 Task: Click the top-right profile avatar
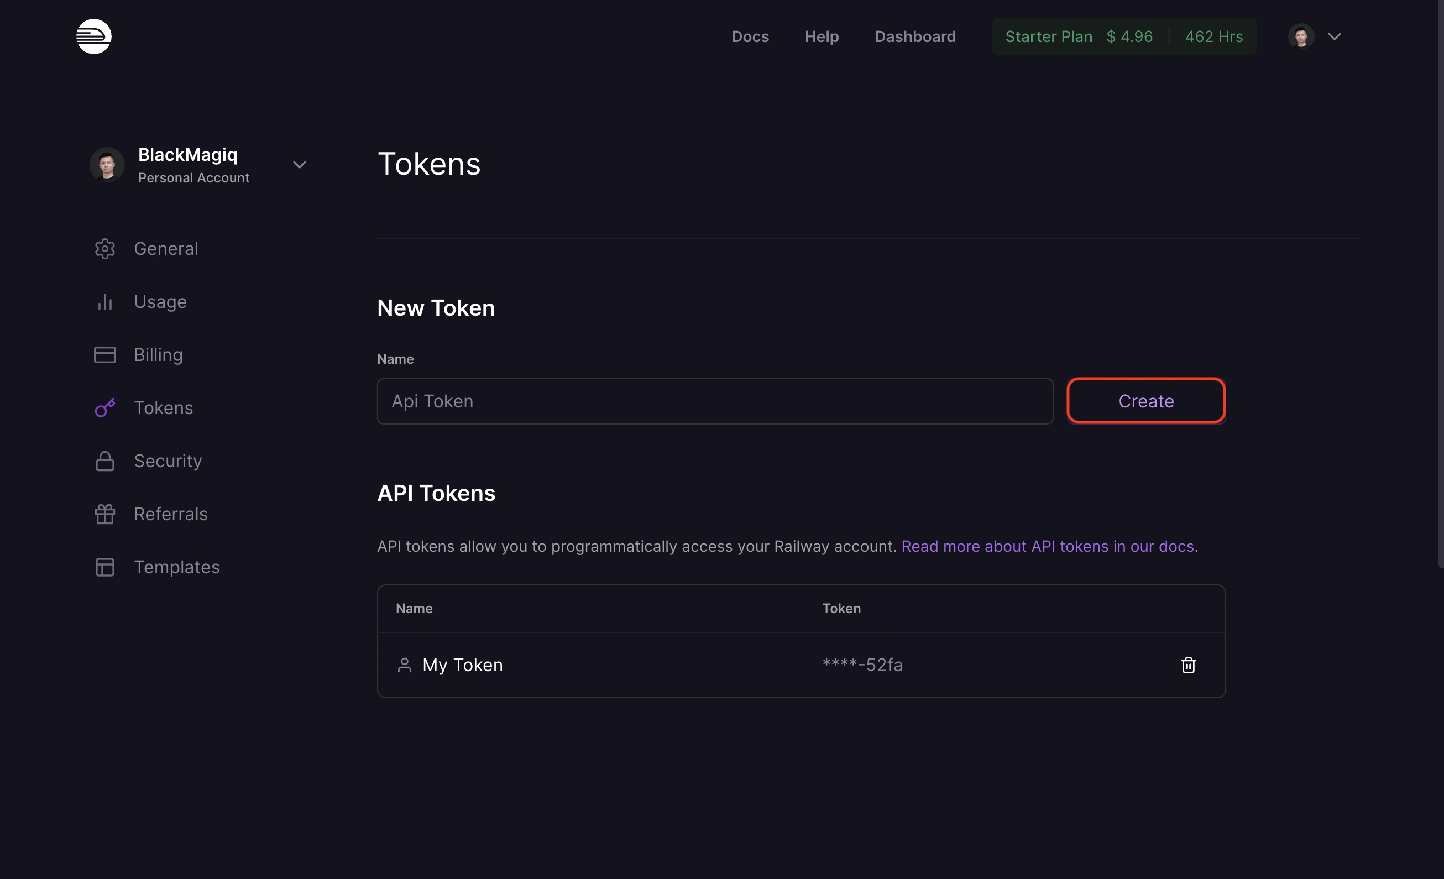point(1300,36)
